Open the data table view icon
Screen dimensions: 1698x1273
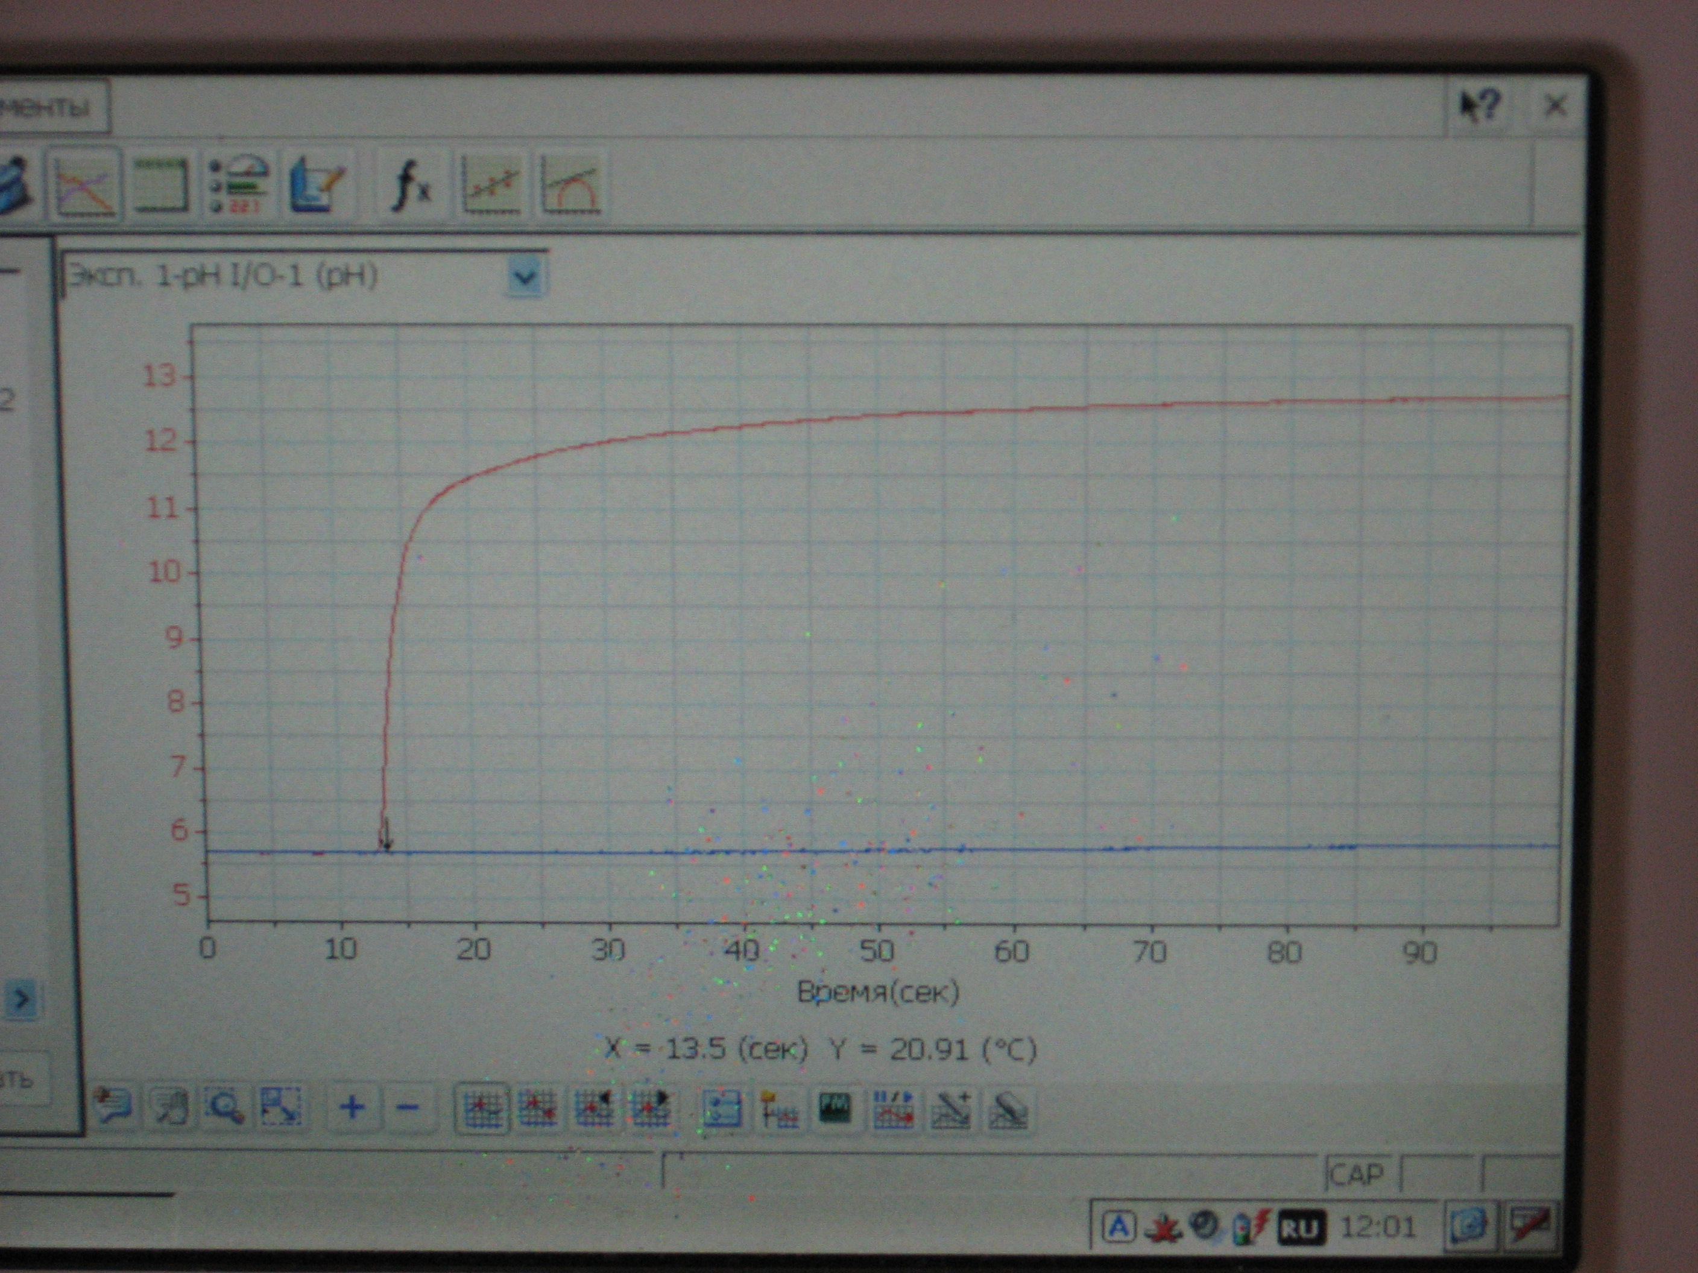pyautogui.click(x=161, y=186)
